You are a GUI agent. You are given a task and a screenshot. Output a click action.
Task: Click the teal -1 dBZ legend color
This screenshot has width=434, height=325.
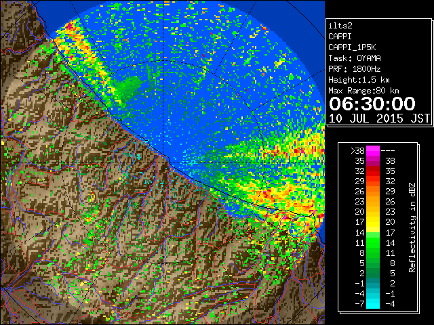[x=373, y=283]
